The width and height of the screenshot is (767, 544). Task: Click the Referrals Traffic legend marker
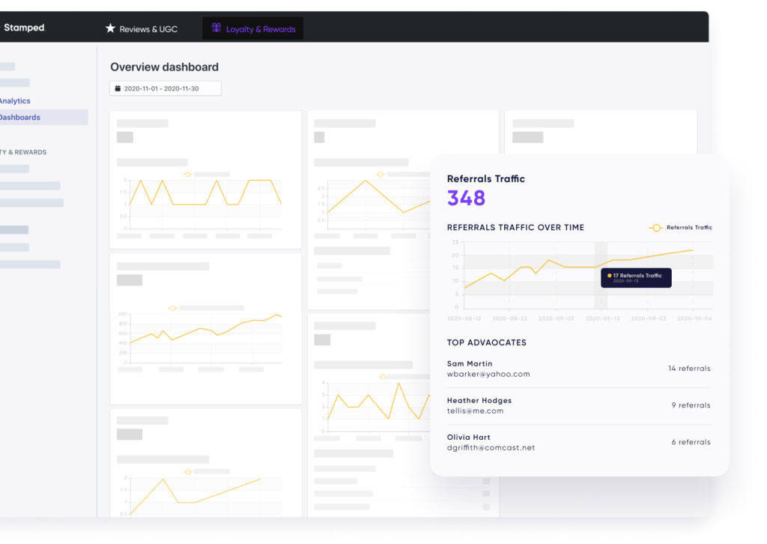[655, 227]
